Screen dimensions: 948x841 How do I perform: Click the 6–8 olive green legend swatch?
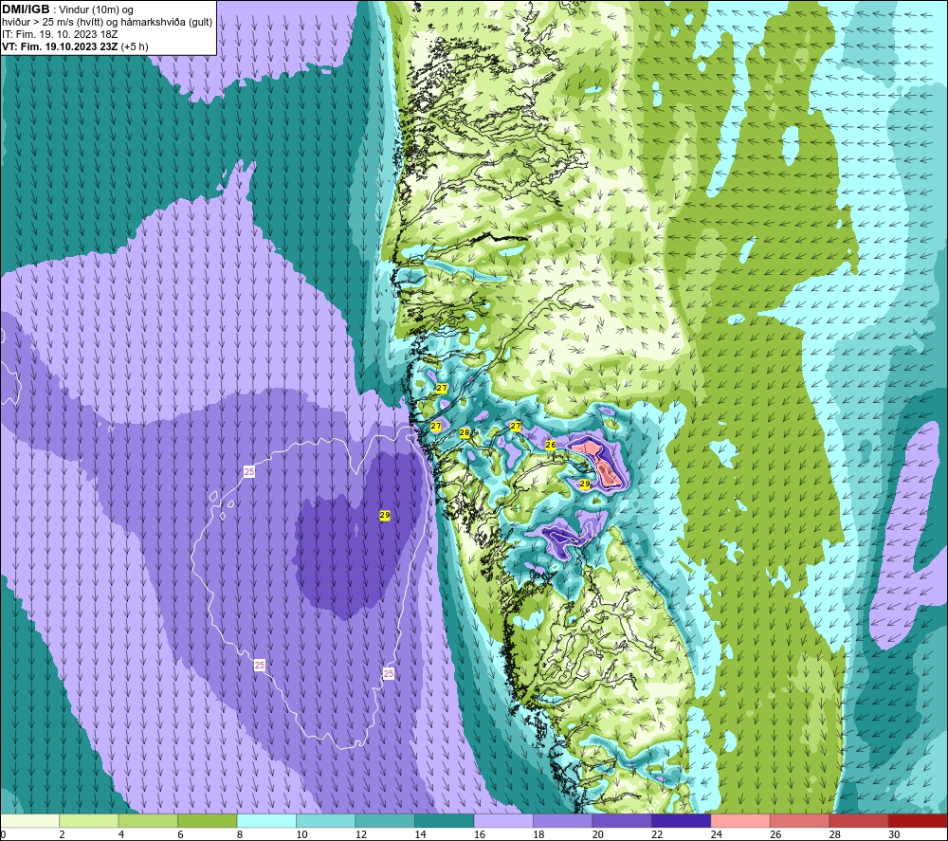[208, 820]
